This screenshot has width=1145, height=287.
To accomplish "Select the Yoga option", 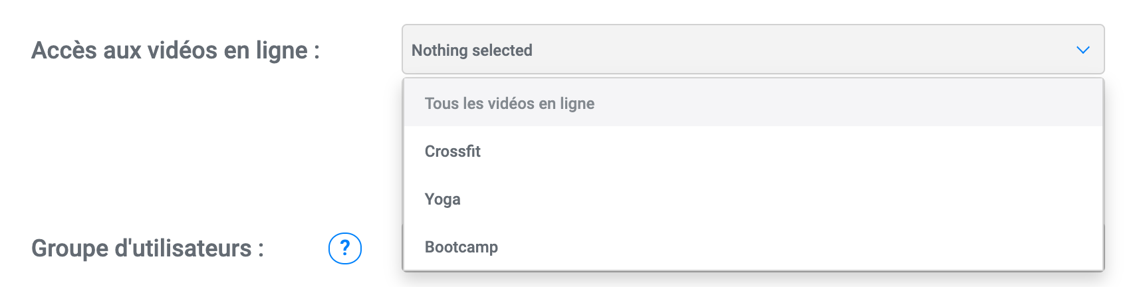I will pos(443,199).
